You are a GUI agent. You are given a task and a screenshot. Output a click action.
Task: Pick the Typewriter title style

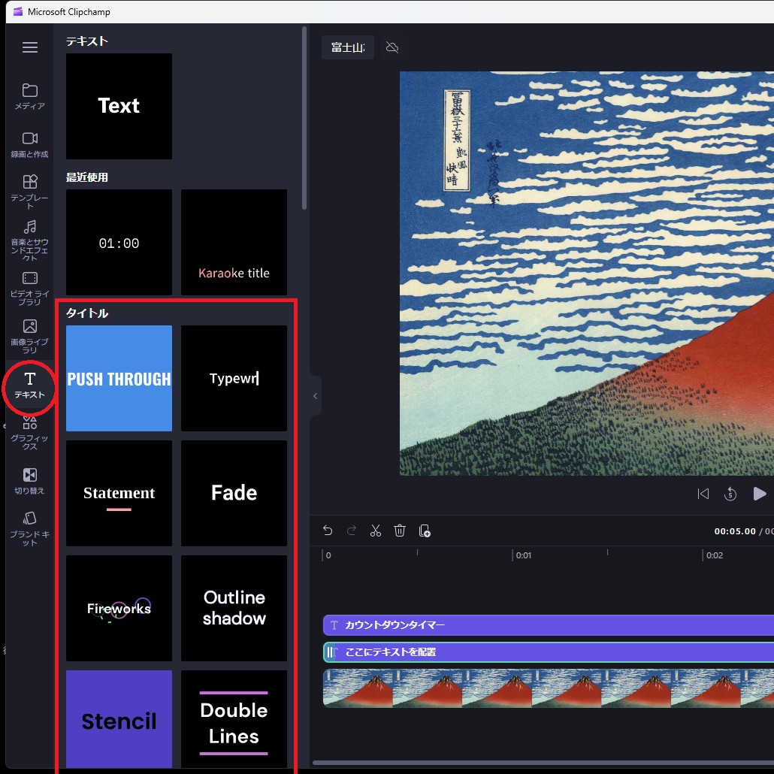[x=234, y=378]
